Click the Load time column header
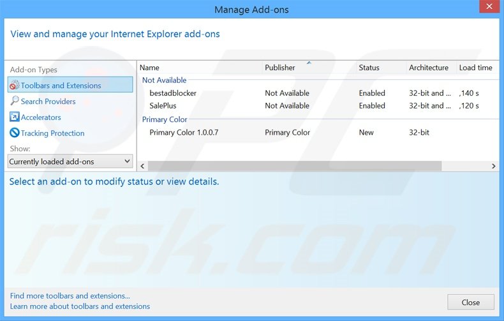This screenshot has height=321, width=504. pyautogui.click(x=475, y=68)
